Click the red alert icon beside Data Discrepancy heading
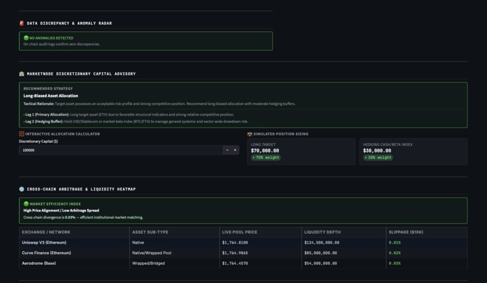The width and height of the screenshot is (487, 283). point(21,23)
